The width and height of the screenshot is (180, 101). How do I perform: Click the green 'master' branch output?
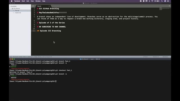pos(14,67)
